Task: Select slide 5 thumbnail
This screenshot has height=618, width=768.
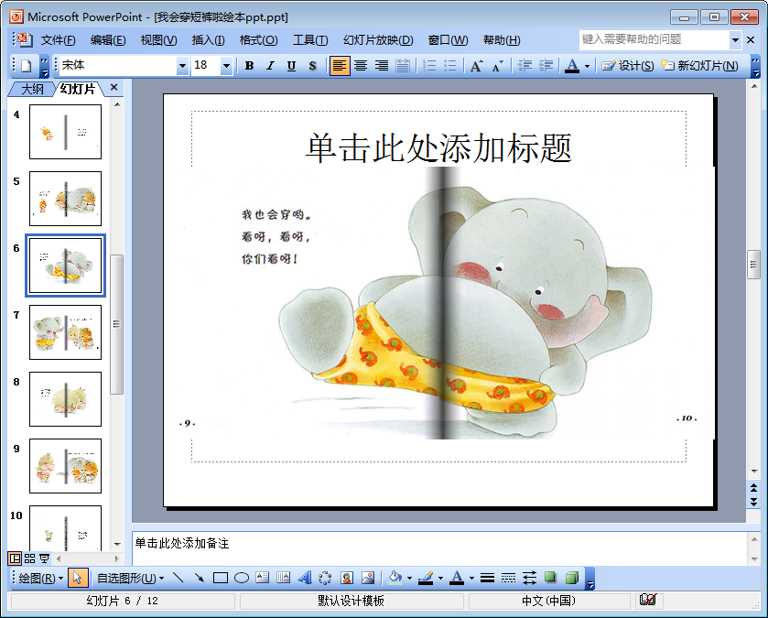Action: (x=65, y=199)
